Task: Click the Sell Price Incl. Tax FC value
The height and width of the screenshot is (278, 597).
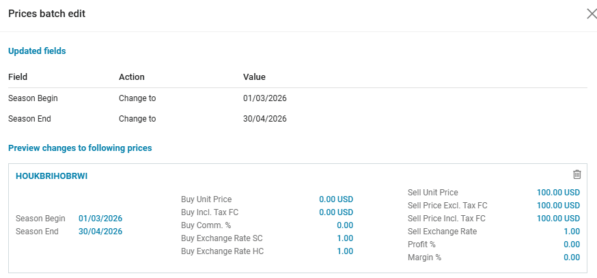Action: click(557, 219)
